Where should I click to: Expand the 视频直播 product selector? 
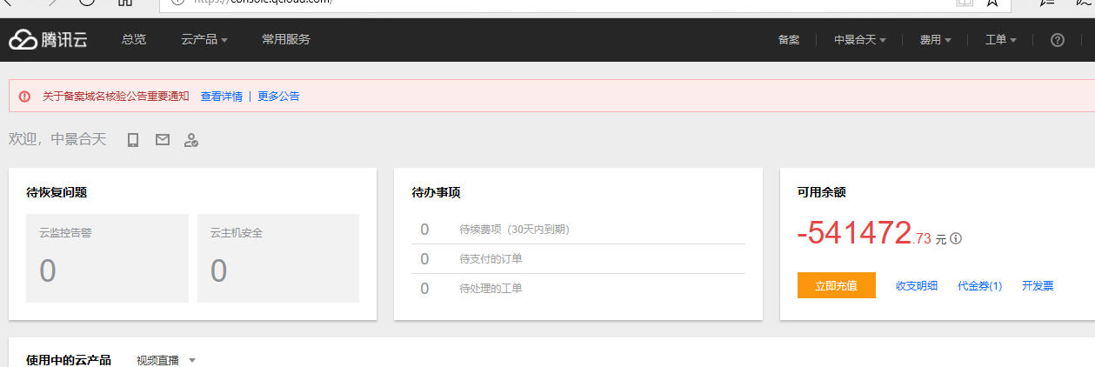[x=165, y=360]
